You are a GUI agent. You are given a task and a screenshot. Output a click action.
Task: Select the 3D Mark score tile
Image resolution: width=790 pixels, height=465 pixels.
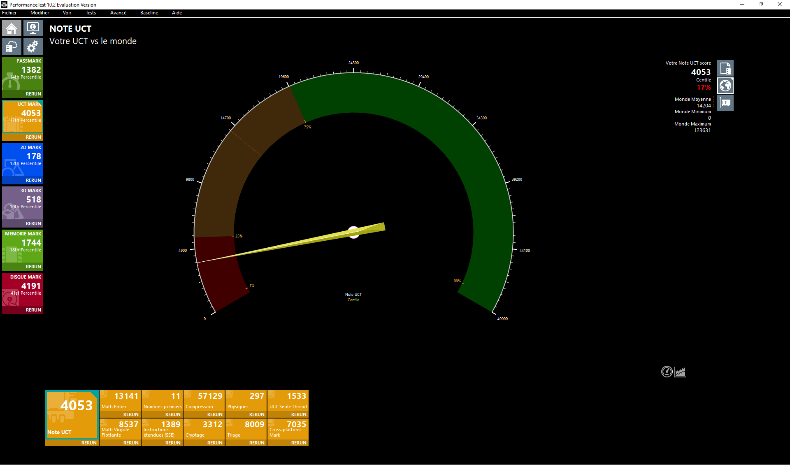tap(23, 202)
